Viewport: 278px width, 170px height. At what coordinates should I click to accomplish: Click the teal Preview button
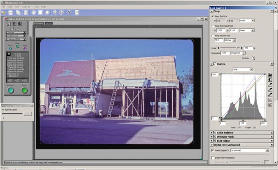(11, 91)
